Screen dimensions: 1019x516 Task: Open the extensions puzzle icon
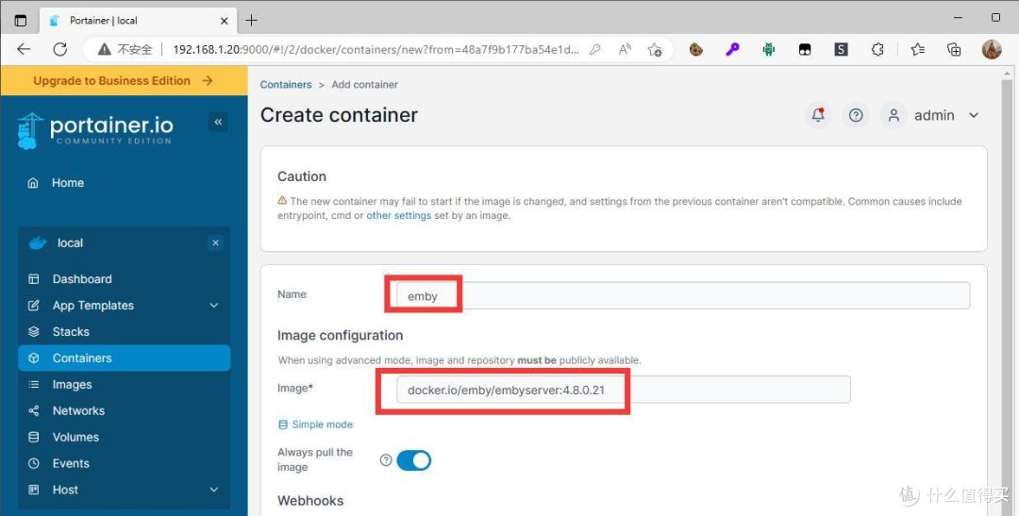pos(877,49)
